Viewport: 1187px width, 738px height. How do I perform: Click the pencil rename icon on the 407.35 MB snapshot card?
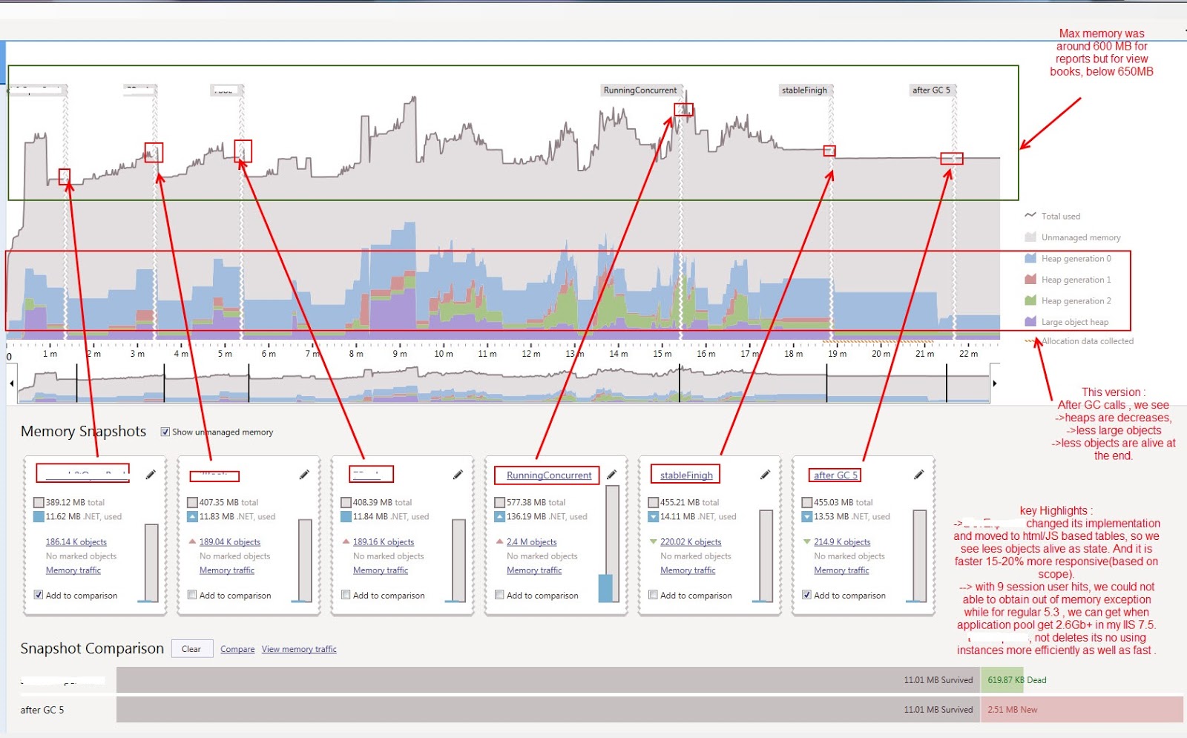304,475
